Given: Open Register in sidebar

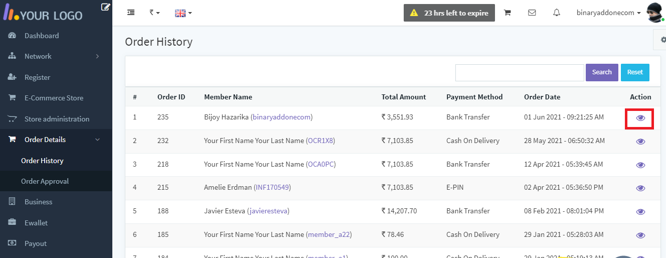Looking at the screenshot, I should pyautogui.click(x=38, y=77).
